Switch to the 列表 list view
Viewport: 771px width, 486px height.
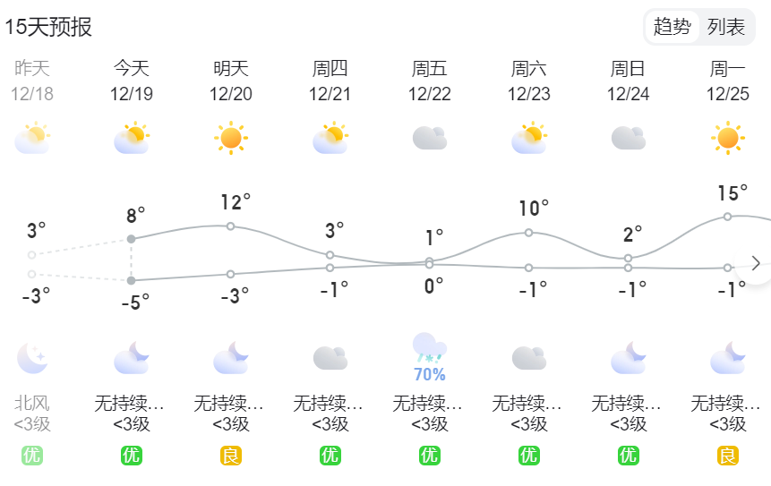click(x=725, y=27)
